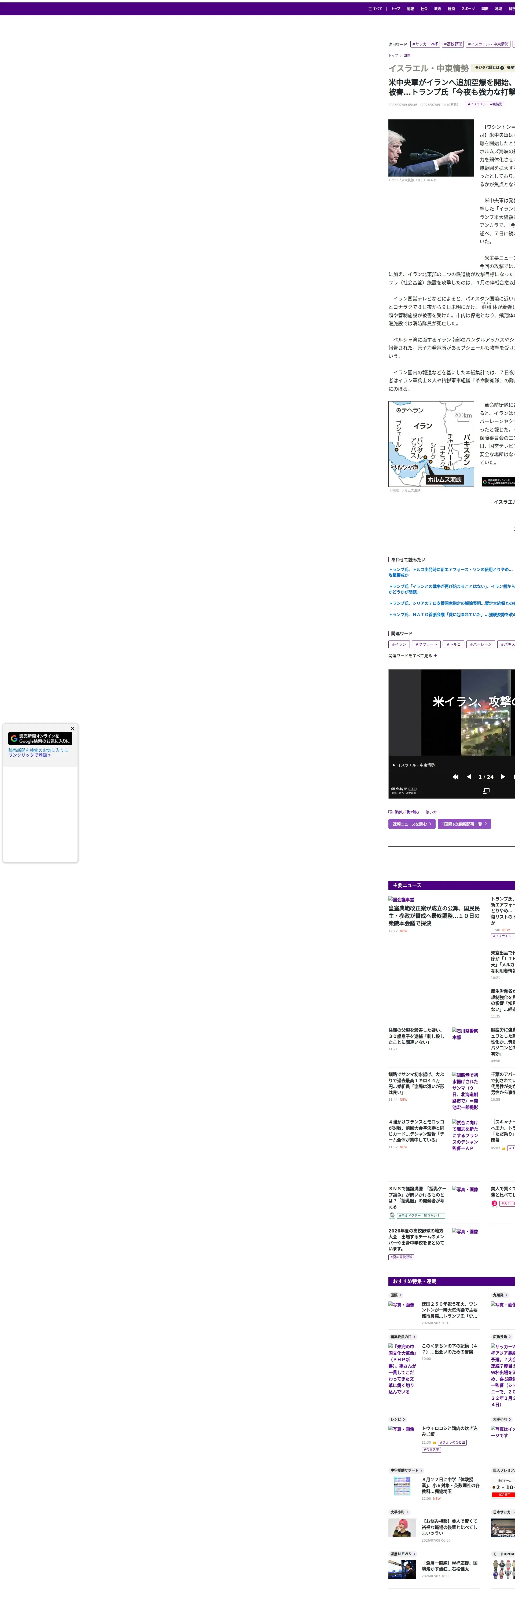Select the 地域 nav item
The height and width of the screenshot is (1610, 515).
coord(498,9)
